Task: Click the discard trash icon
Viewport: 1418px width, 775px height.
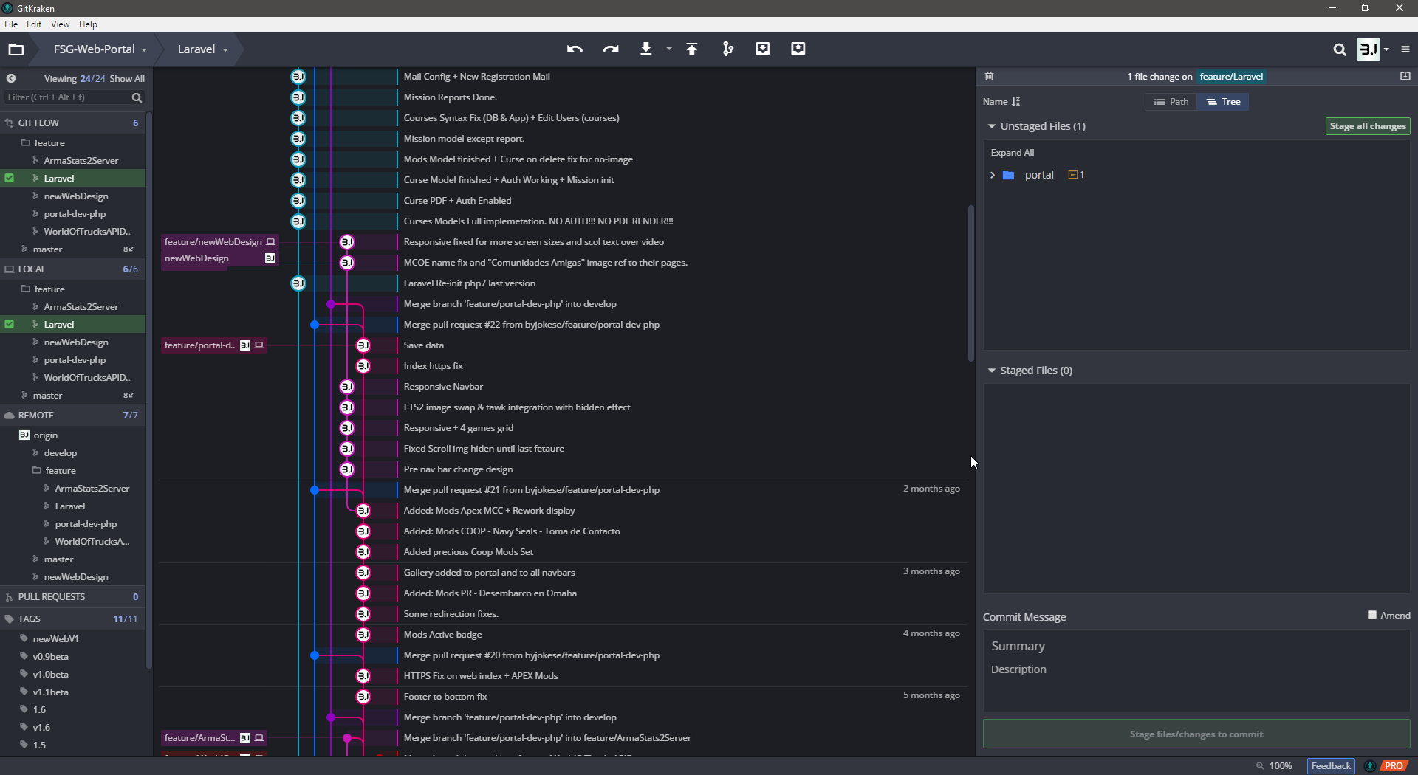Action: pos(990,76)
